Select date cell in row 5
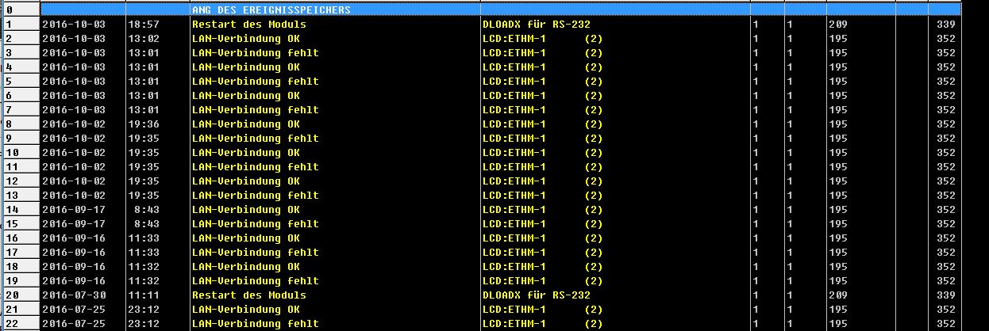The width and height of the screenshot is (989, 331). (x=72, y=82)
